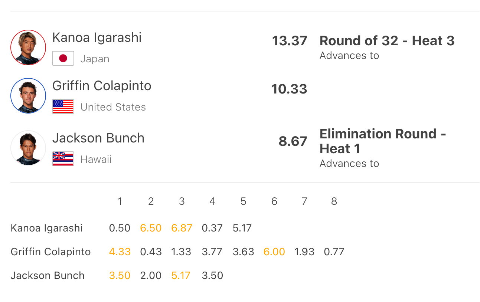Follow the Round of 32 - Heat 3 link
Screen dimensions: 480x302
387,40
